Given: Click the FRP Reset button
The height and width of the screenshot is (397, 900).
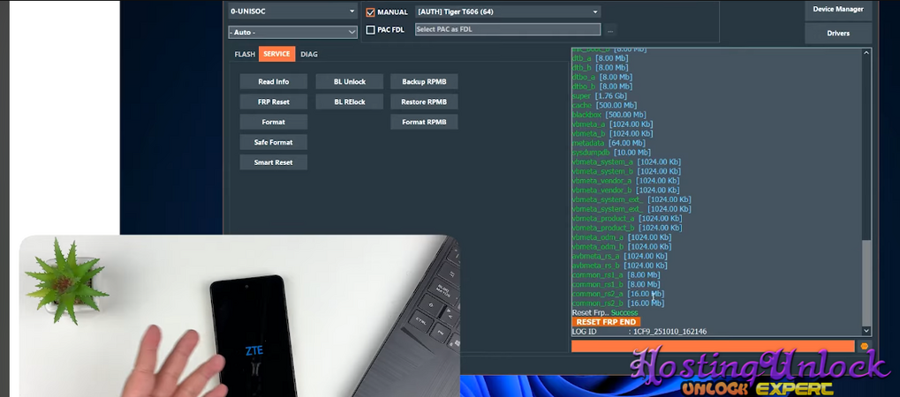Looking at the screenshot, I should (274, 101).
